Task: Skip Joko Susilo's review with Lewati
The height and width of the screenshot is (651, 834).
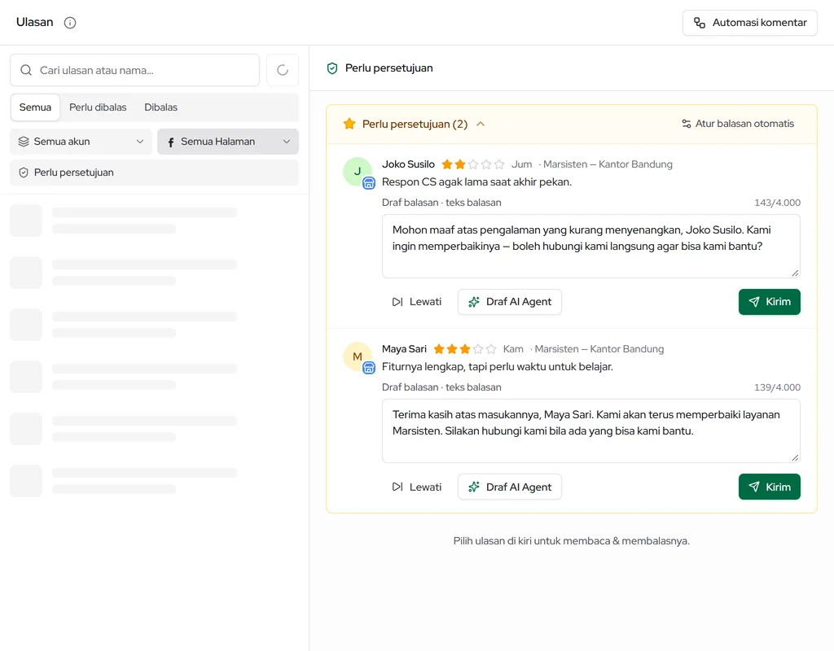Action: click(x=416, y=302)
